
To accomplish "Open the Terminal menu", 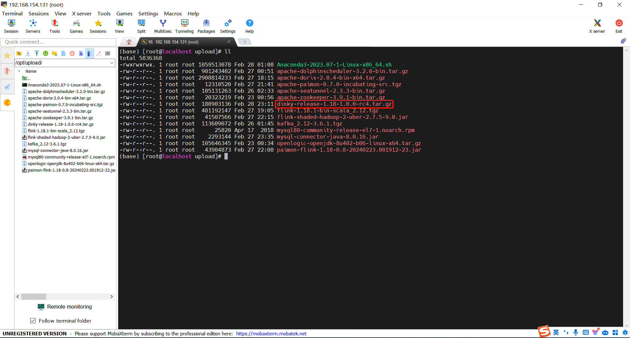I will (x=12, y=13).
